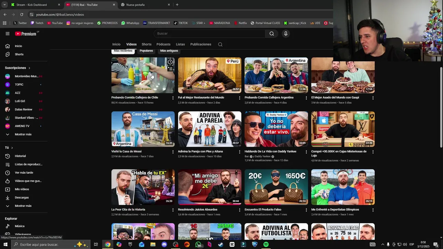Open options menu for Fui al Mejor Restaurante del Mundo
Screen dimensions: 443x249
click(239, 98)
